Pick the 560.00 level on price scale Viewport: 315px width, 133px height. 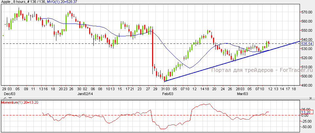click(307, 21)
